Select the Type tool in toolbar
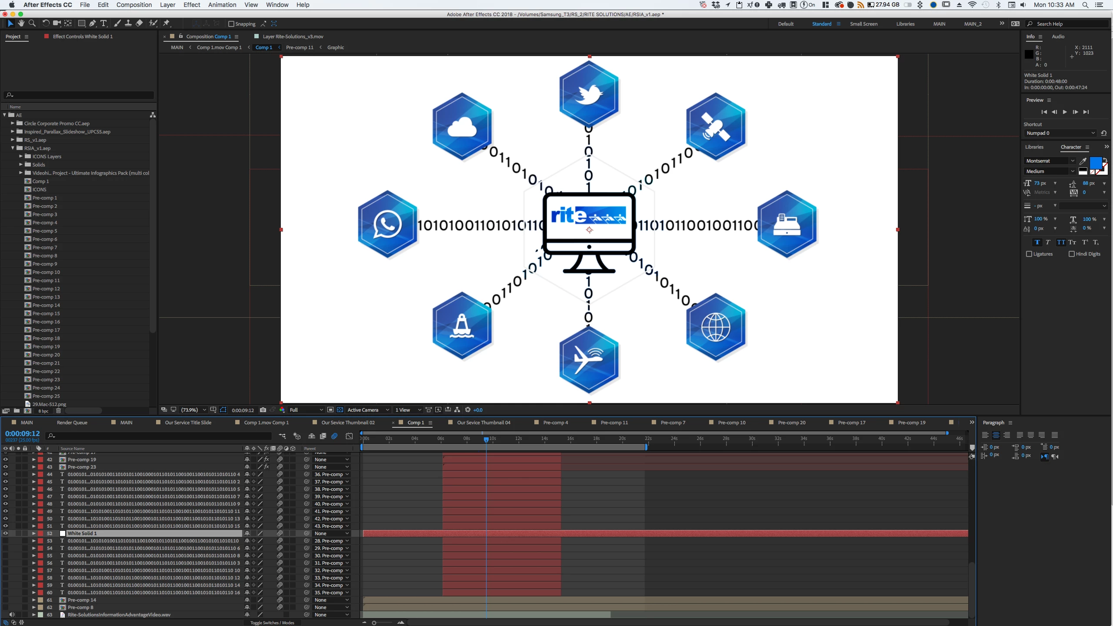The height and width of the screenshot is (626, 1113). [x=103, y=23]
